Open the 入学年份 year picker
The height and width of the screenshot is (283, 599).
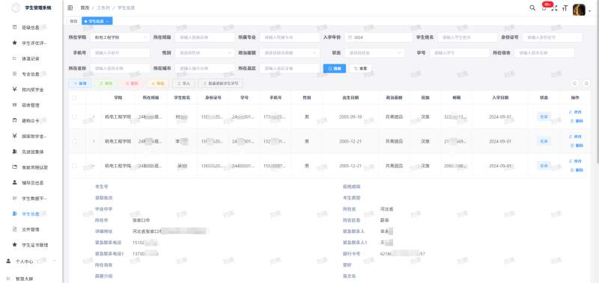pyautogui.click(x=379, y=37)
